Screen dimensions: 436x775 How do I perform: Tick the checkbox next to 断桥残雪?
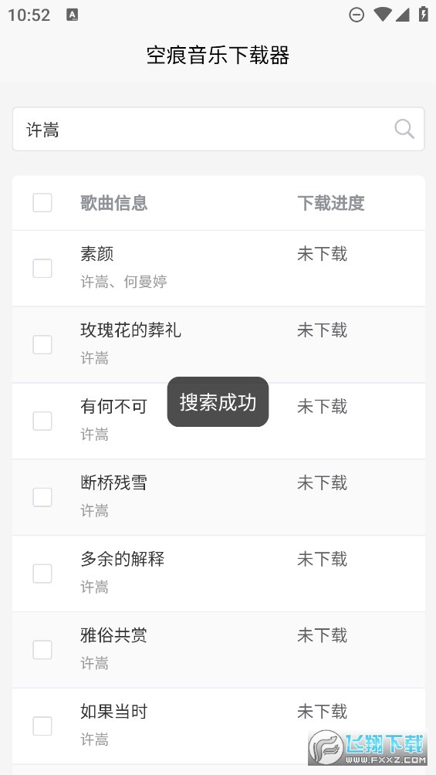point(42,497)
